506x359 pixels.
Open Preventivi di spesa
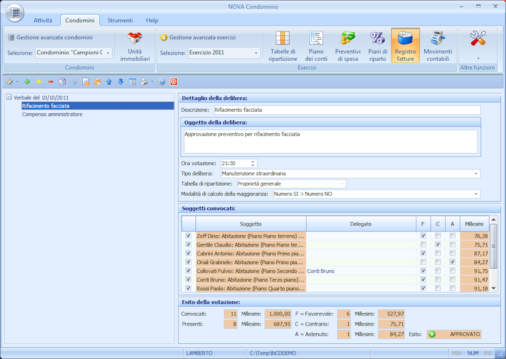click(x=347, y=46)
